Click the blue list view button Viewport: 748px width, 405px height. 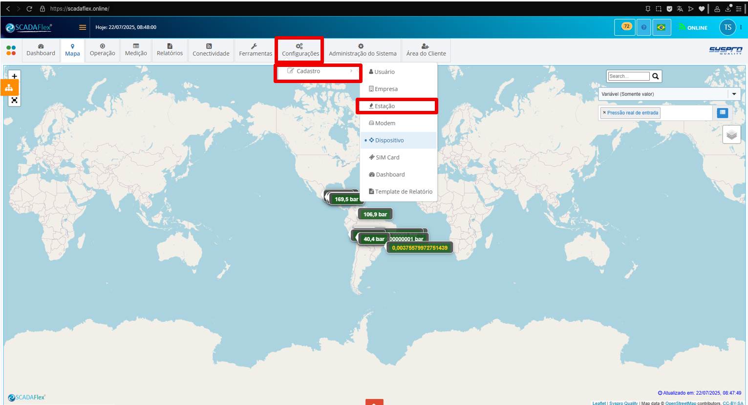[x=723, y=113]
